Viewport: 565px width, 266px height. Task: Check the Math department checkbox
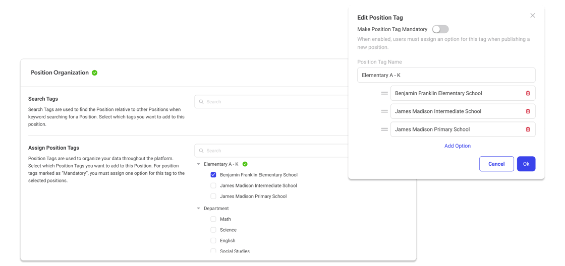point(213,219)
